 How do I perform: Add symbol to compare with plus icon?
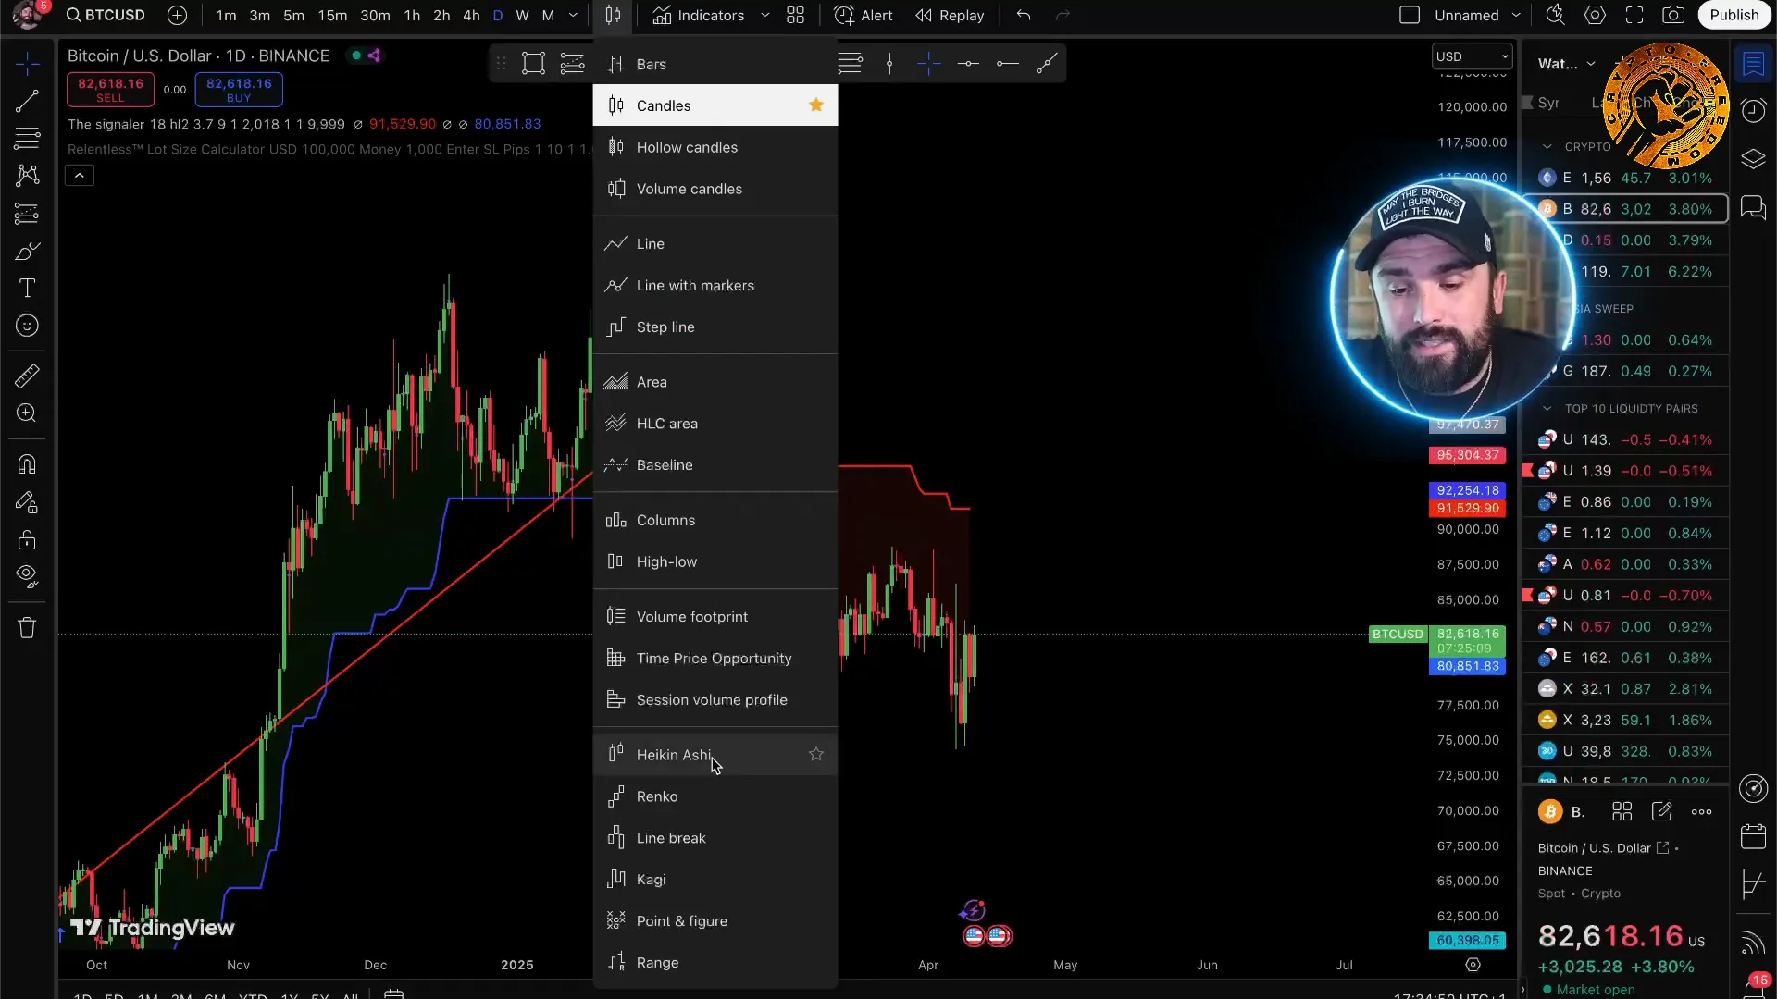[x=177, y=15]
